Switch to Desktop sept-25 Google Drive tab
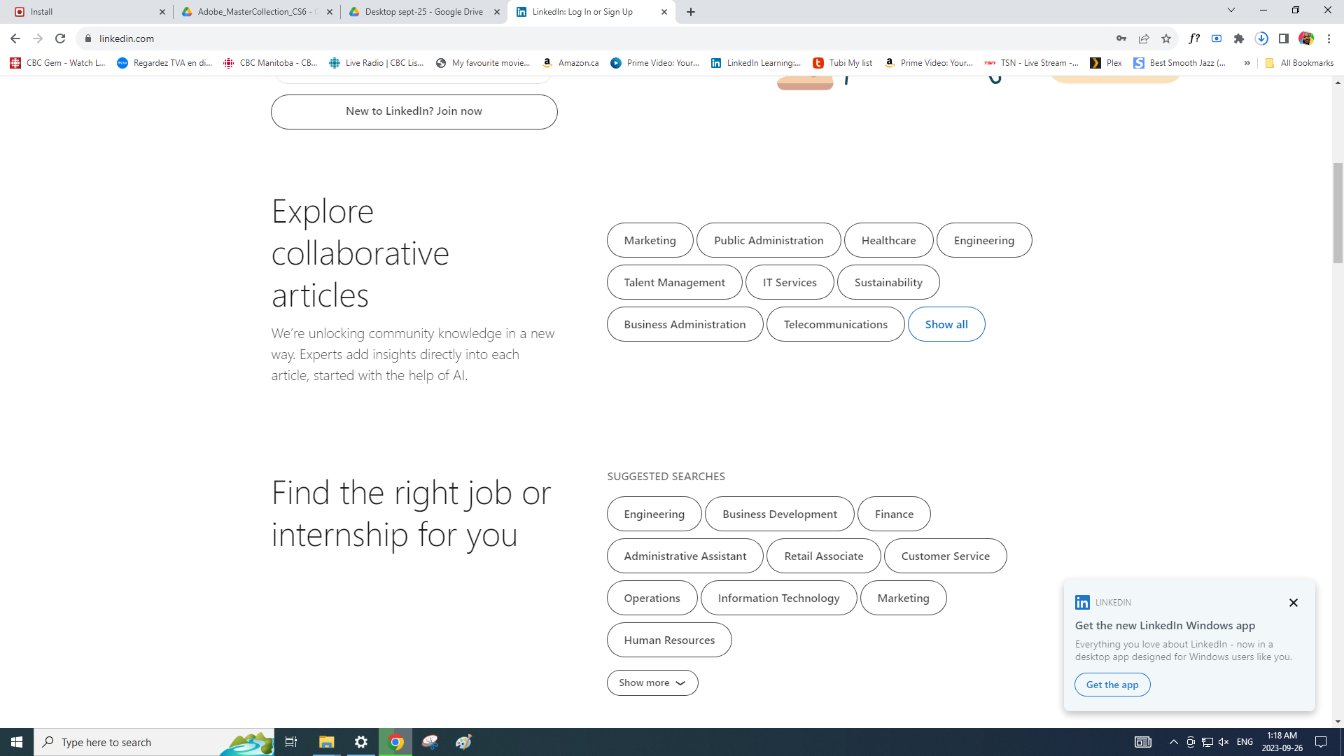This screenshot has width=1344, height=756. click(423, 12)
